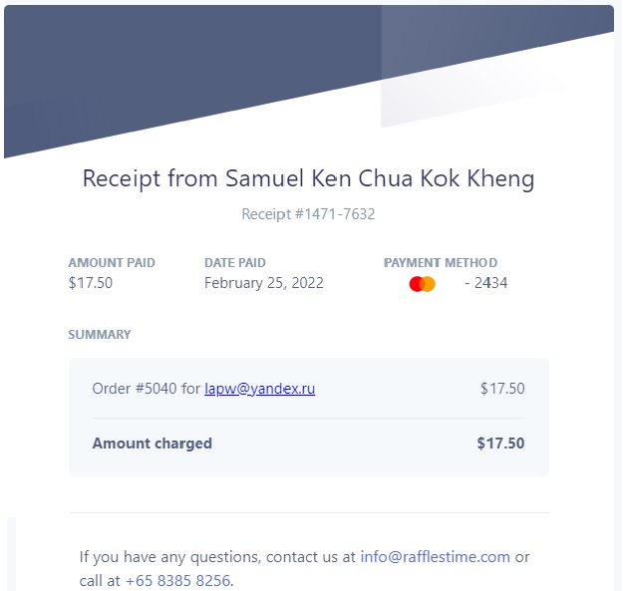623x591 pixels.
Task: Click the info@rafflestime.com contact link
Action: (x=435, y=557)
